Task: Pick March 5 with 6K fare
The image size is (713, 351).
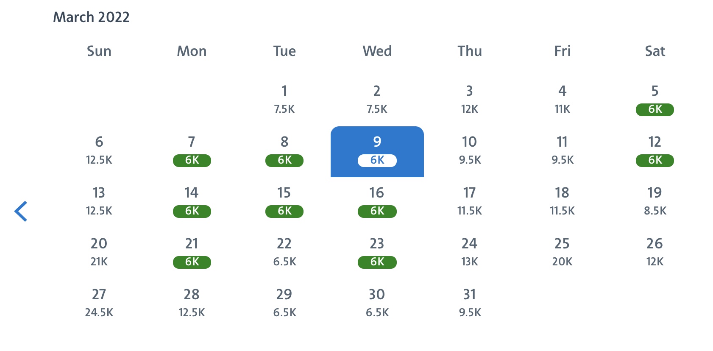Action: [x=655, y=100]
